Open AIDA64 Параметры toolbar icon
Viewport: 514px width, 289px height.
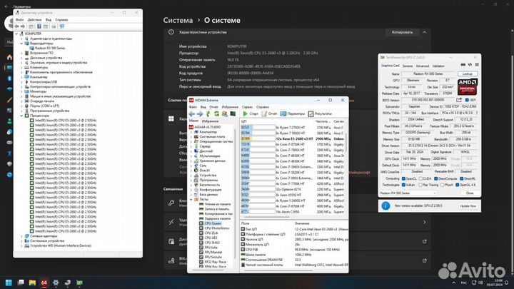coord(283,113)
